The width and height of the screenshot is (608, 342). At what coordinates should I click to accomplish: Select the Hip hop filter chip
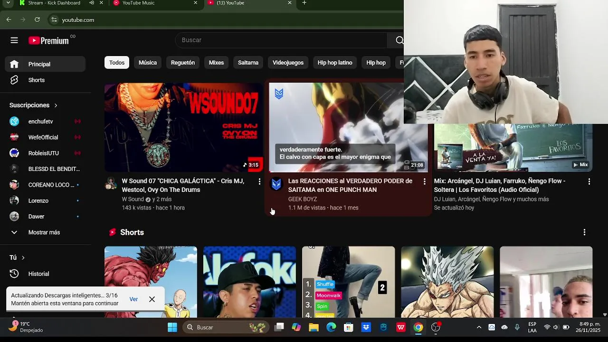(x=376, y=63)
